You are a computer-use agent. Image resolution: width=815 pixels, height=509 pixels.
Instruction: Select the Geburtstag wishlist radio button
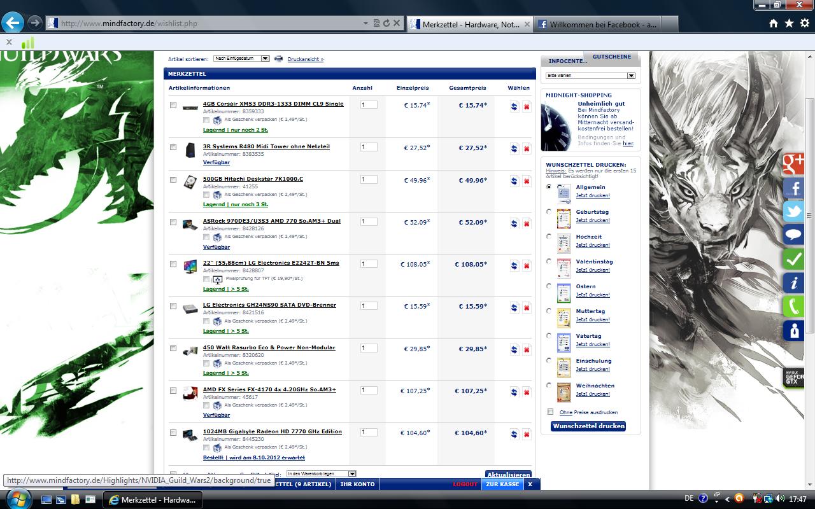pos(549,211)
